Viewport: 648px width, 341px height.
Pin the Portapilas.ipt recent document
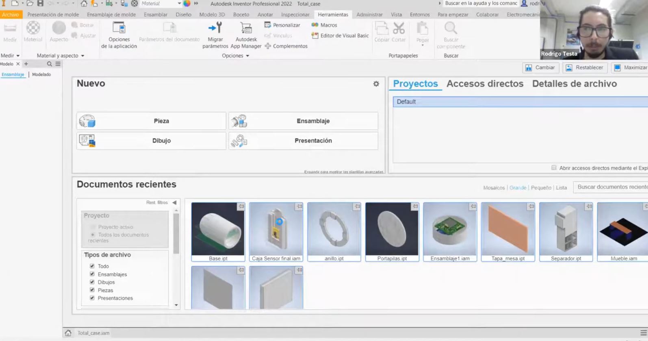[x=415, y=206]
